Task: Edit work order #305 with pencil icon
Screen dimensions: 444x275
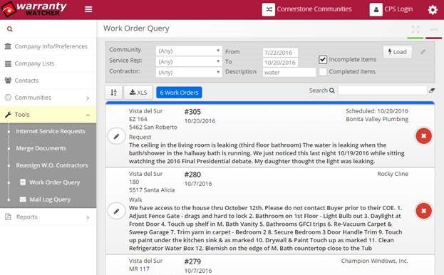Action: tap(116, 136)
